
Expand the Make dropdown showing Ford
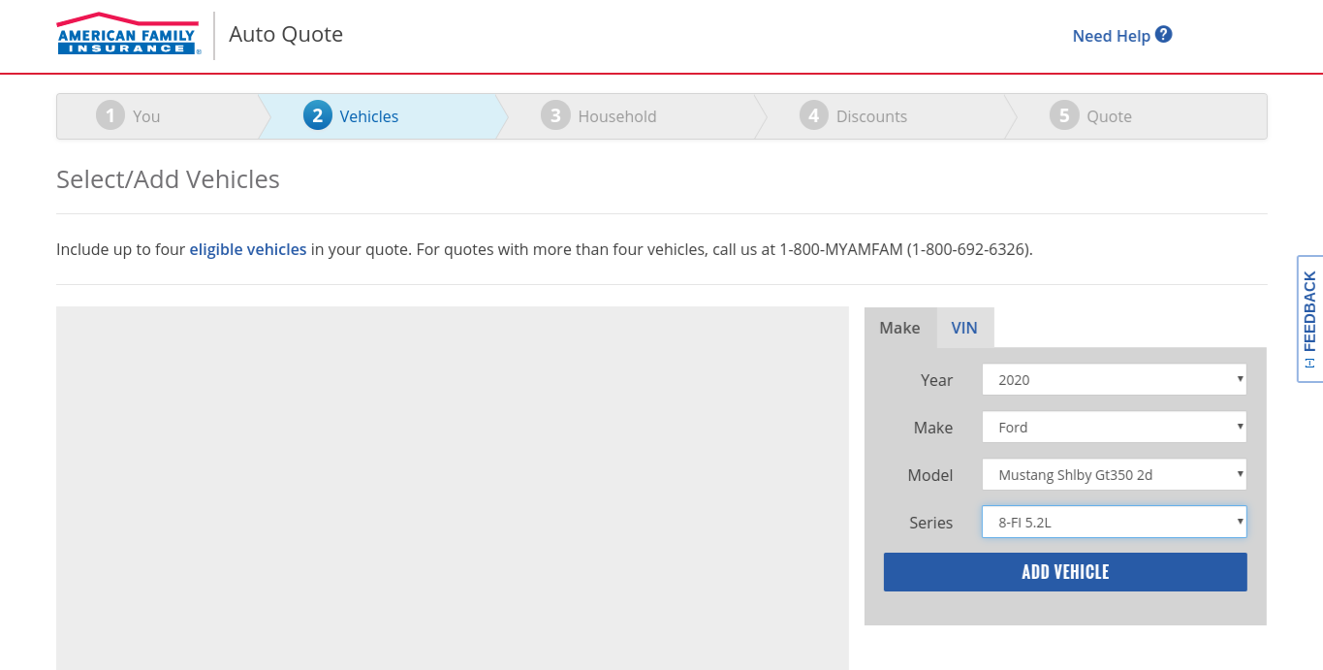(1114, 428)
